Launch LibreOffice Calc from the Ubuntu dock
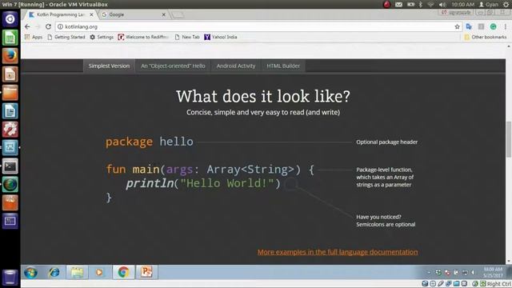Screen dimensions: 512x288 (10, 38)
